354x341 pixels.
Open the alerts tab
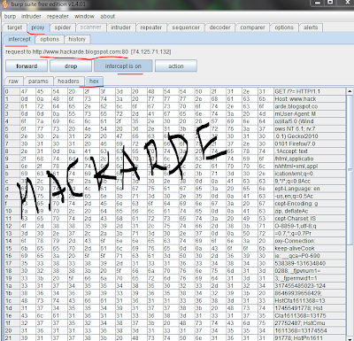point(311,27)
